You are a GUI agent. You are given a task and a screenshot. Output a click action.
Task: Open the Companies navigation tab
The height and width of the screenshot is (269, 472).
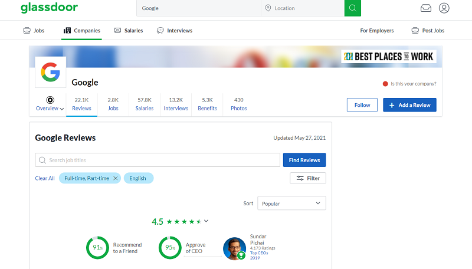coord(81,31)
